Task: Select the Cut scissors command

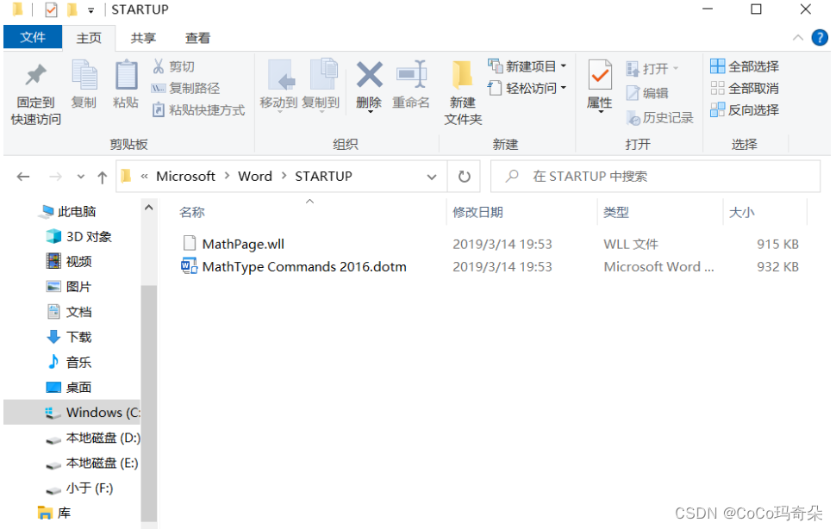Action: tap(174, 66)
